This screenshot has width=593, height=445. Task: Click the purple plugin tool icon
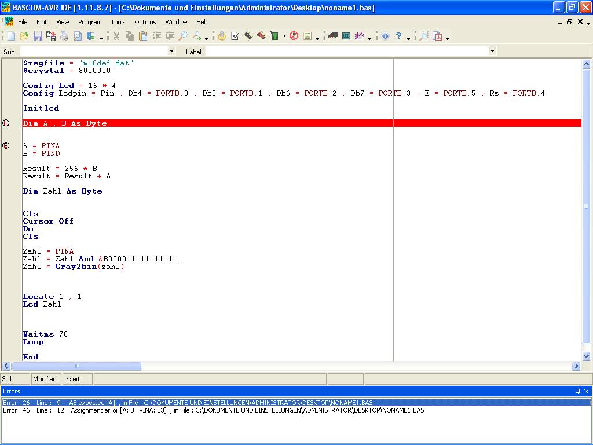pos(360,36)
